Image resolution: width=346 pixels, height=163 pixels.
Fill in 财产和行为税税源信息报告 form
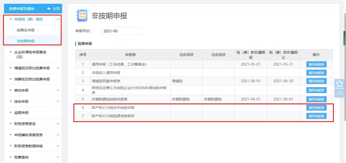[x=316, y=116]
